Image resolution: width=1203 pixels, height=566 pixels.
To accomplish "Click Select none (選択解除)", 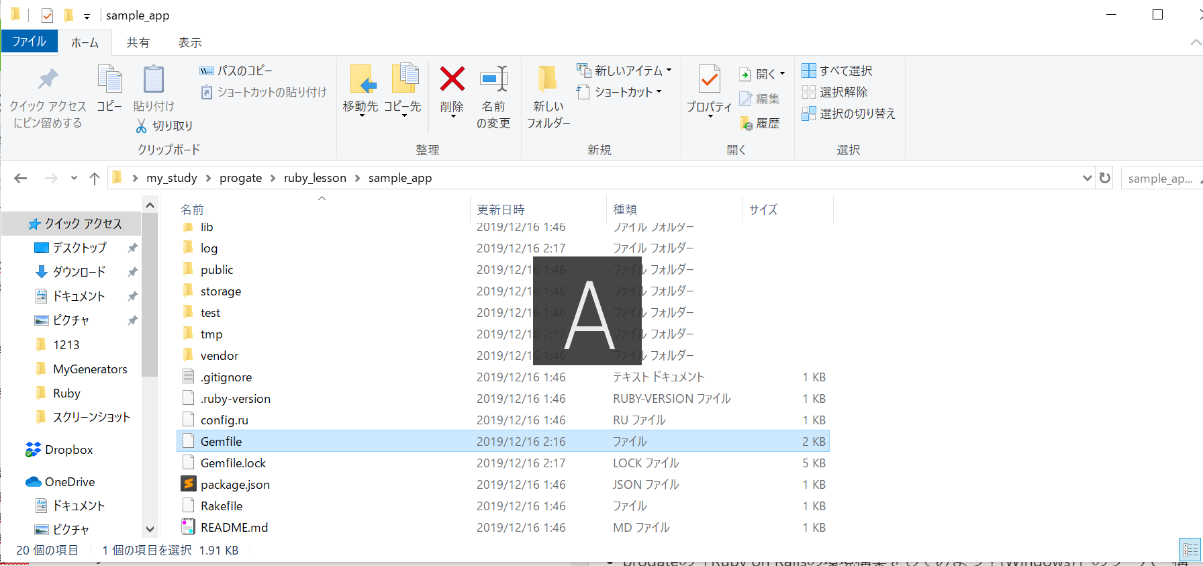I will tap(834, 92).
